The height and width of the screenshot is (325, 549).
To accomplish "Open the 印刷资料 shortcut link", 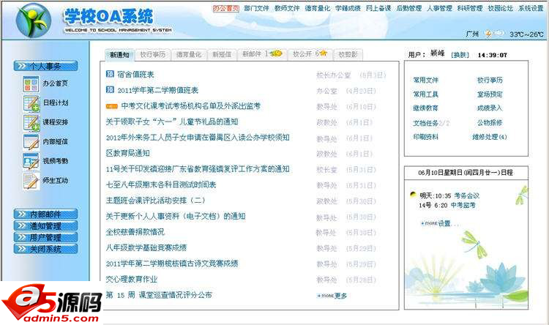I will [425, 137].
